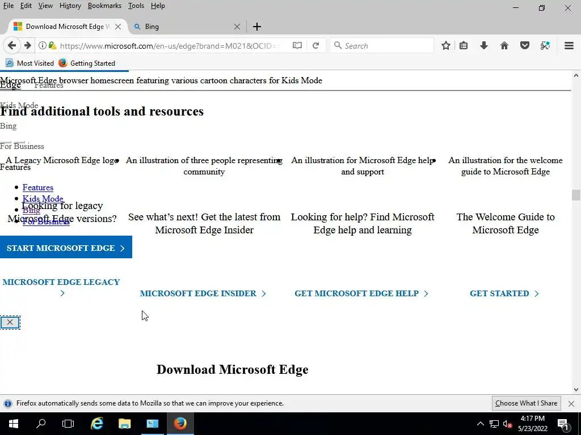This screenshot has height=435, width=581.
Task: Open the Most Visited bookmarks folder
Action: [x=30, y=63]
